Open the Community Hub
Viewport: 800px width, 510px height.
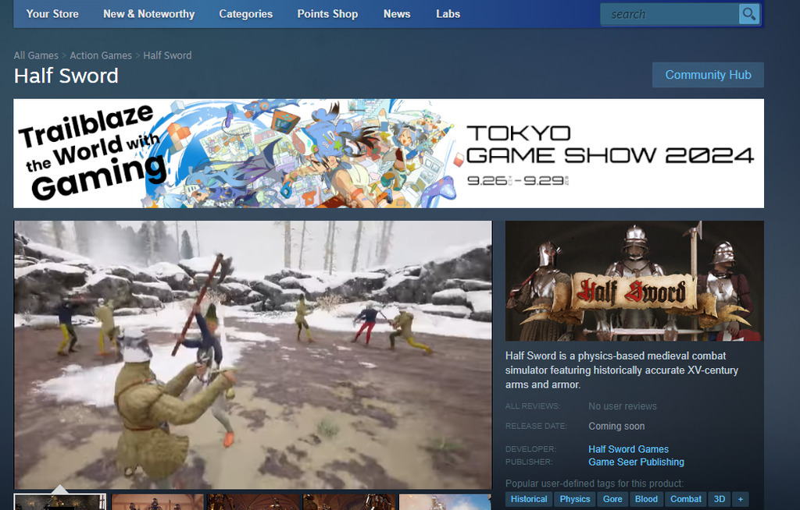708,75
